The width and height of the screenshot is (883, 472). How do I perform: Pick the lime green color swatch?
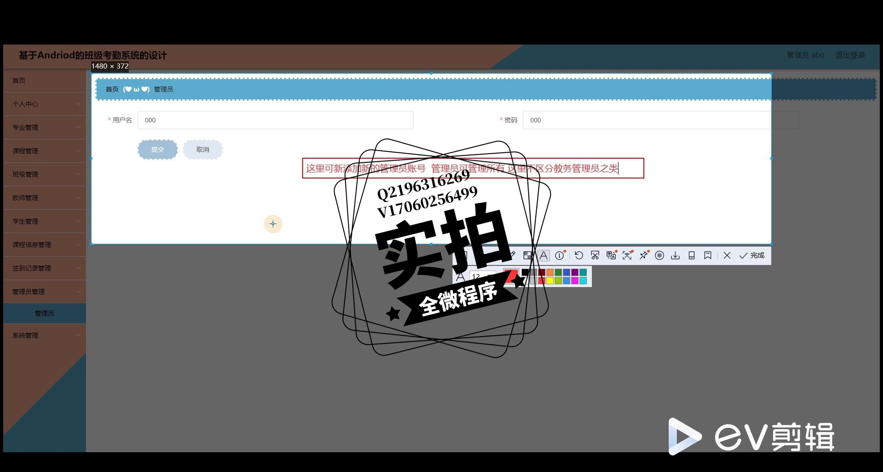pyautogui.click(x=558, y=281)
